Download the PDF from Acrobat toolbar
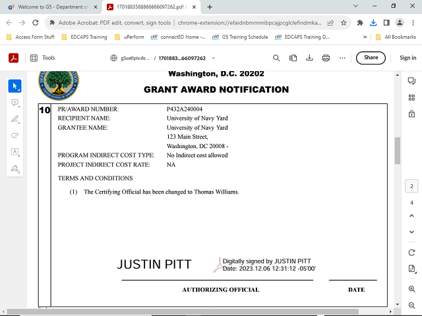422x316 pixels. 309,58
